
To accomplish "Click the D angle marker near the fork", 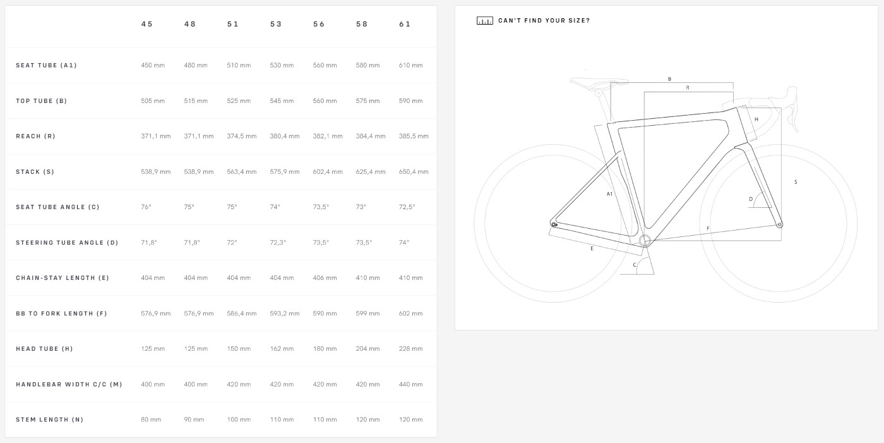I will [x=751, y=199].
